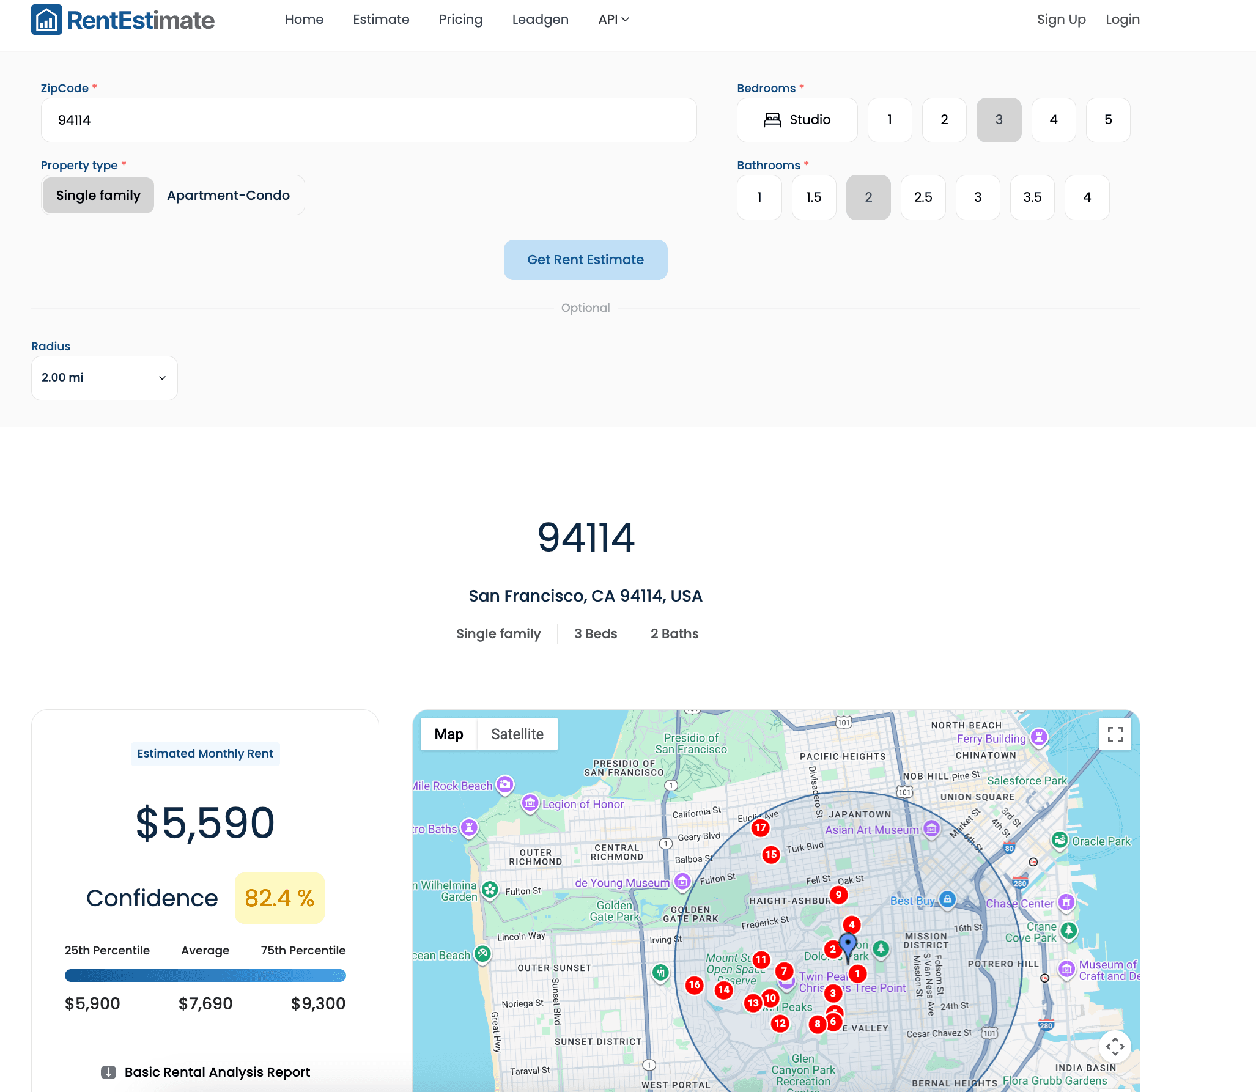1256x1092 pixels.
Task: Click the Get Rent Estimate button
Action: pyautogui.click(x=585, y=259)
